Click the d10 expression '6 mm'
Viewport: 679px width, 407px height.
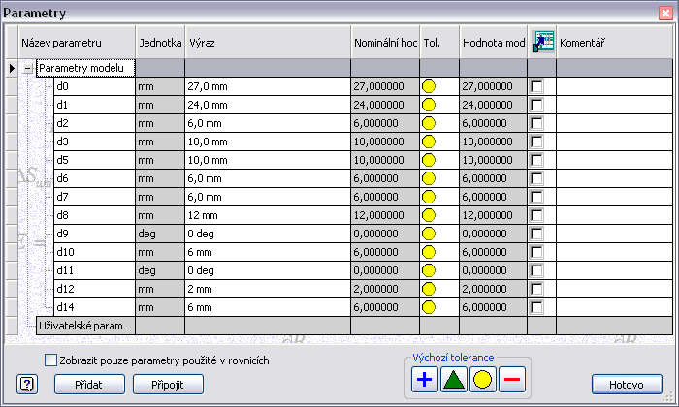(x=268, y=252)
